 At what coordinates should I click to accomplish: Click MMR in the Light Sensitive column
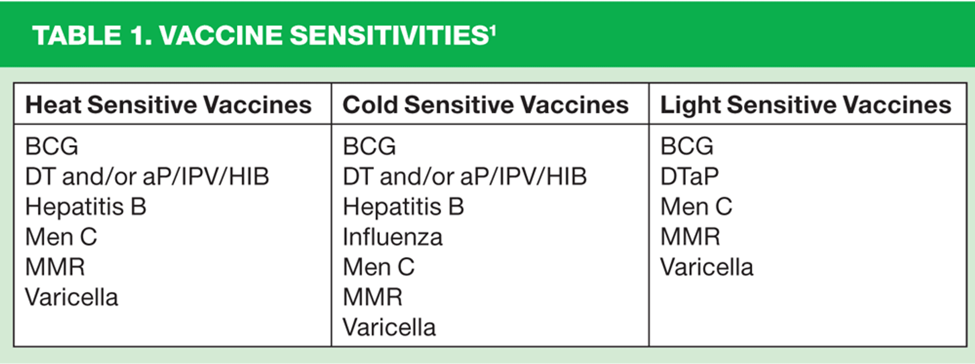[690, 237]
